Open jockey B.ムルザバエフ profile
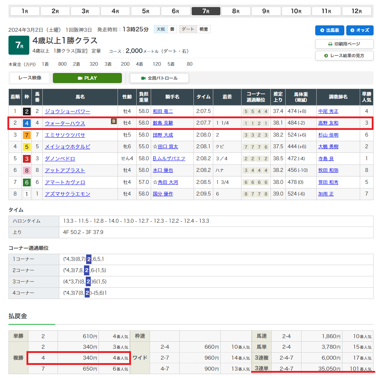 pyautogui.click(x=169, y=158)
